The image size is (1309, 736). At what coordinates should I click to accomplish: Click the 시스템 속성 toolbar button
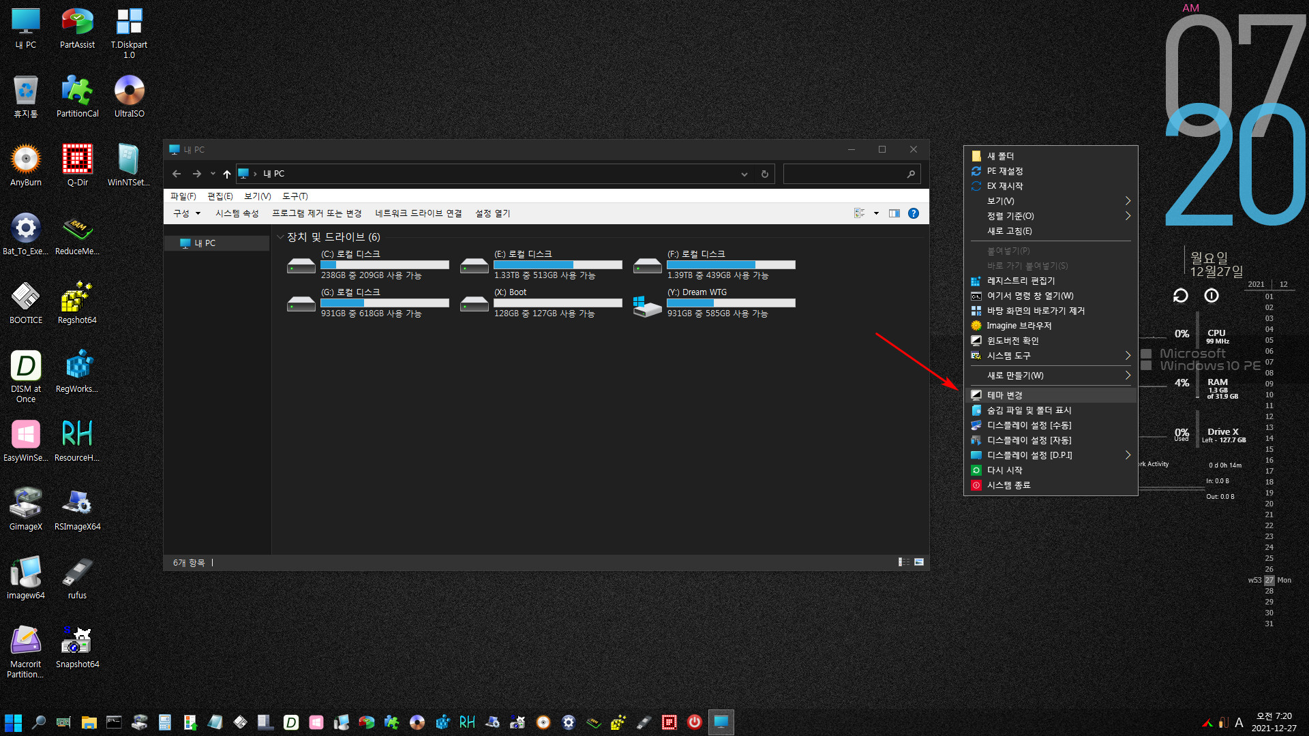[x=237, y=213]
